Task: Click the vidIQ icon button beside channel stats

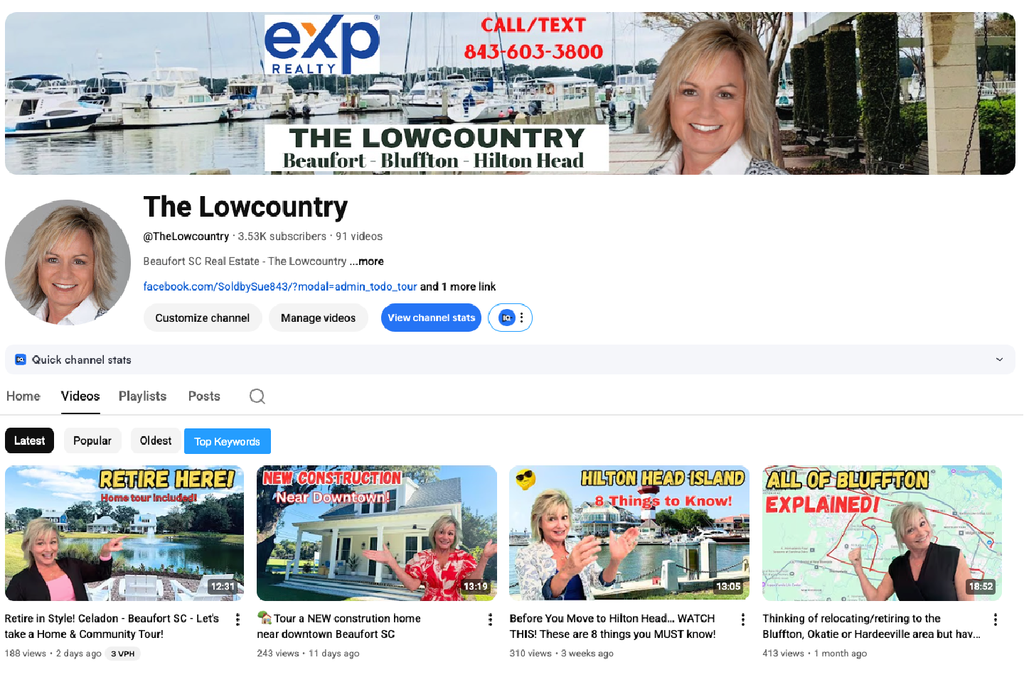Action: tap(506, 318)
